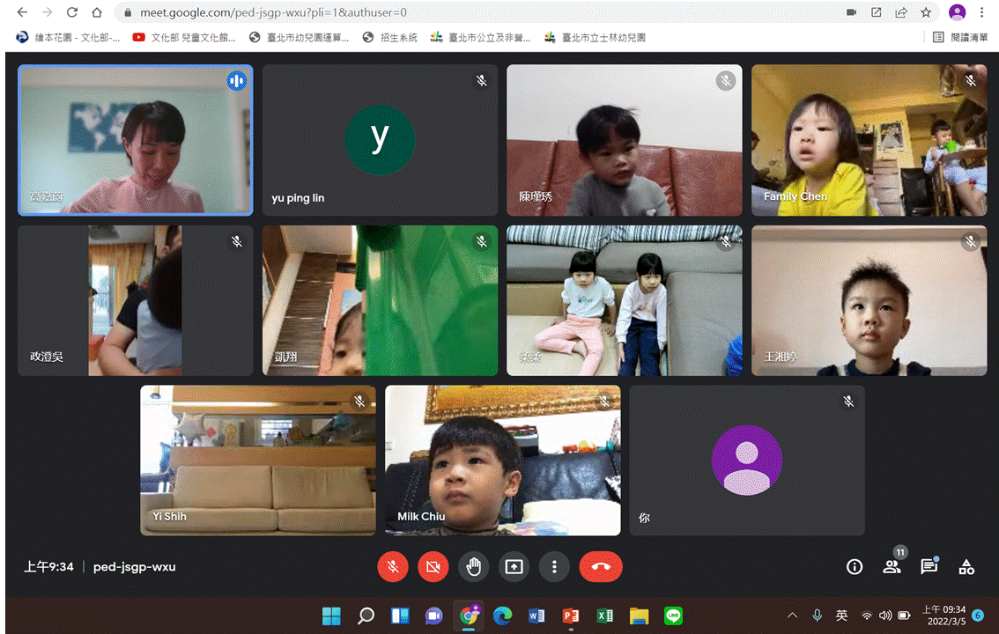Open PowerPoint from the taskbar
The height and width of the screenshot is (634, 999).
[x=570, y=616]
